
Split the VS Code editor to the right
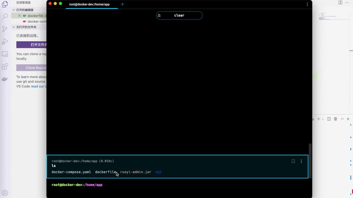point(340,2)
